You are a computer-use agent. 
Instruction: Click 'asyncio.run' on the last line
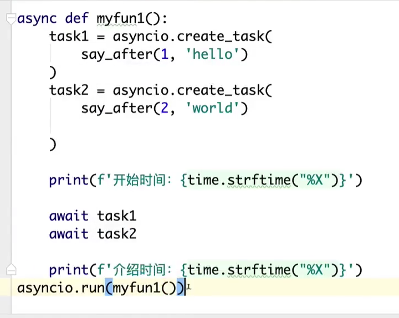tap(61, 288)
